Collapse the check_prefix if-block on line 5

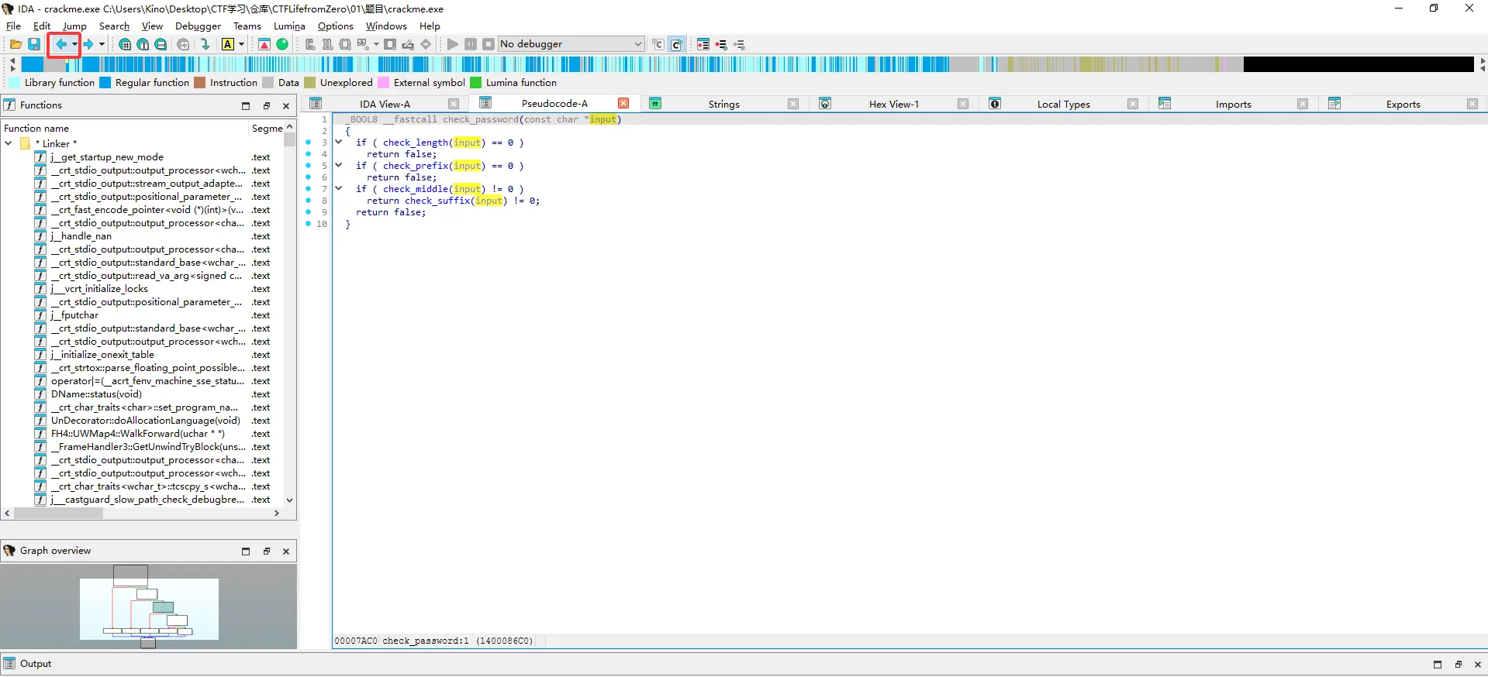point(339,166)
